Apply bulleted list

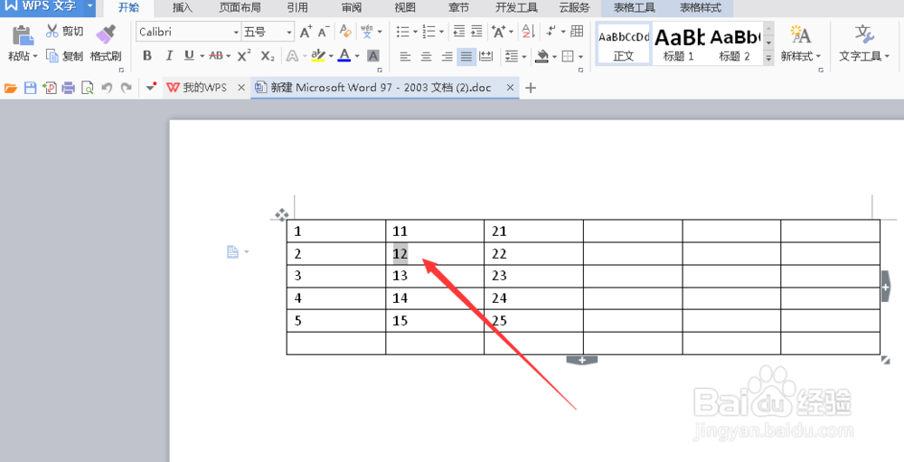coord(402,32)
